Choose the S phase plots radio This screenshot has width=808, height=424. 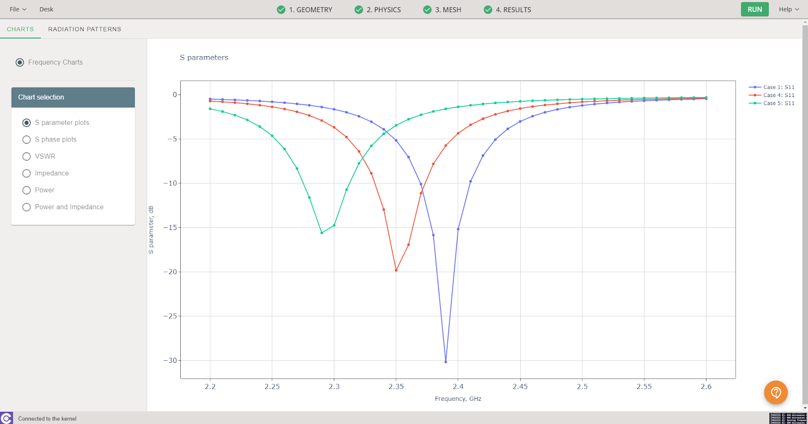[x=27, y=139]
